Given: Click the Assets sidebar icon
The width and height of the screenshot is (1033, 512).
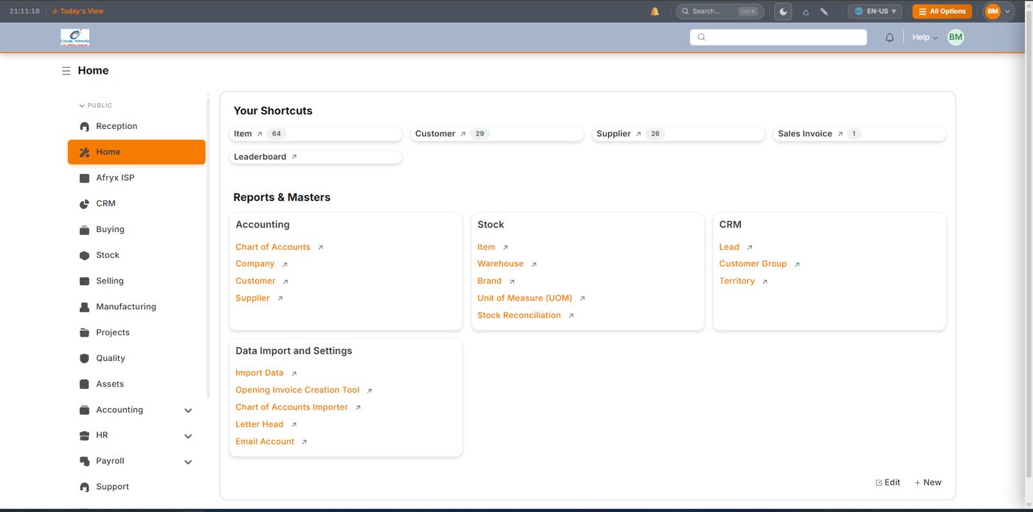Looking at the screenshot, I should pyautogui.click(x=84, y=385).
